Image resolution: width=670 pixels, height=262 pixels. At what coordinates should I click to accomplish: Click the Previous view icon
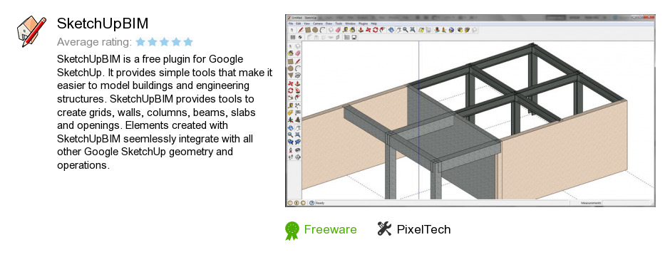[291, 142]
